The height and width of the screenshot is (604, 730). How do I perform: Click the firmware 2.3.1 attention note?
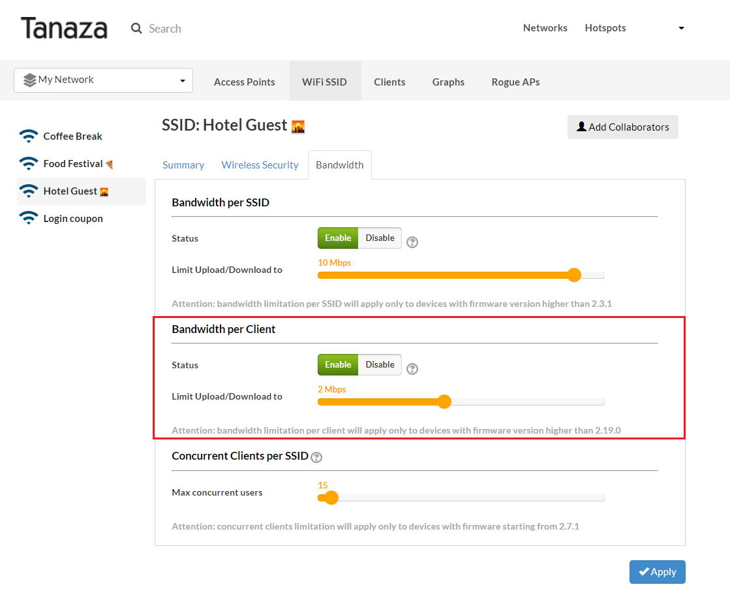(392, 304)
